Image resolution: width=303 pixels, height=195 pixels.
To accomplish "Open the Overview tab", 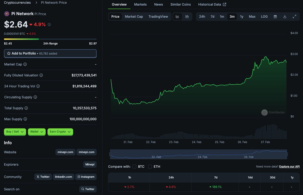I will [119, 4].
